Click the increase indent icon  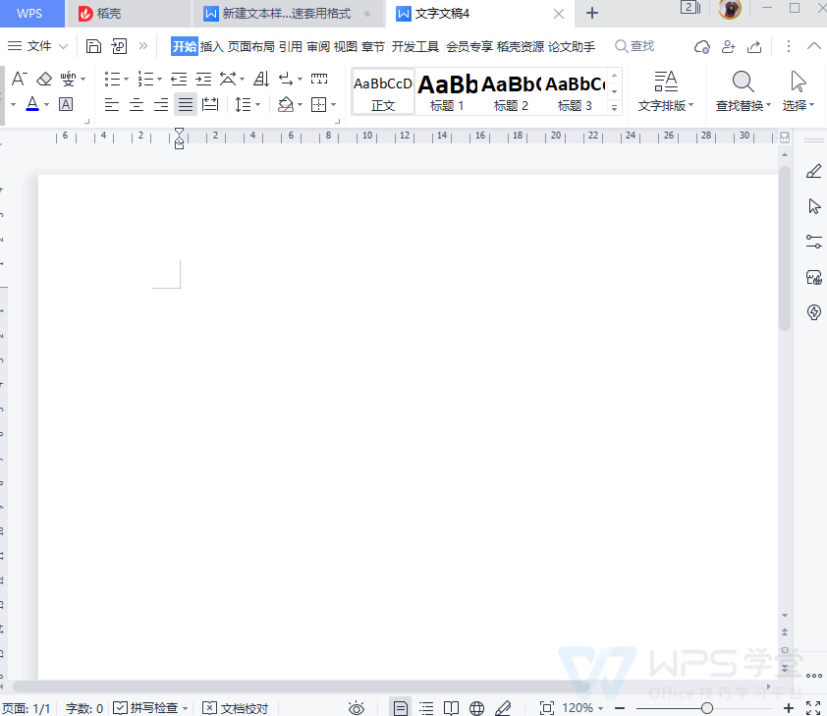click(x=203, y=80)
